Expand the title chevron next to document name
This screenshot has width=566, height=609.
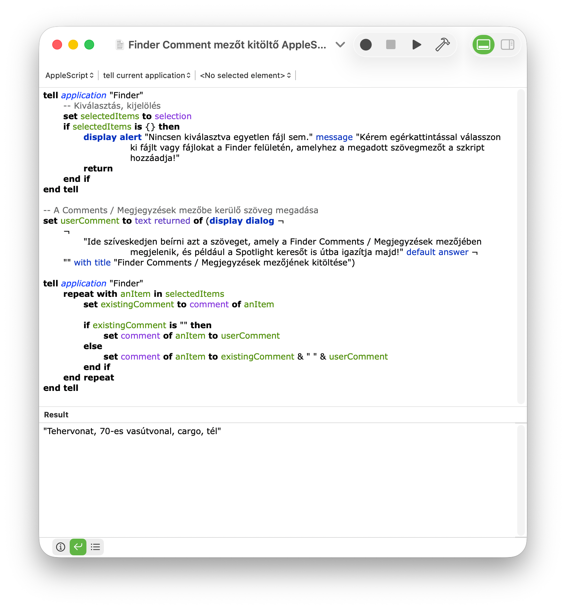tap(340, 45)
